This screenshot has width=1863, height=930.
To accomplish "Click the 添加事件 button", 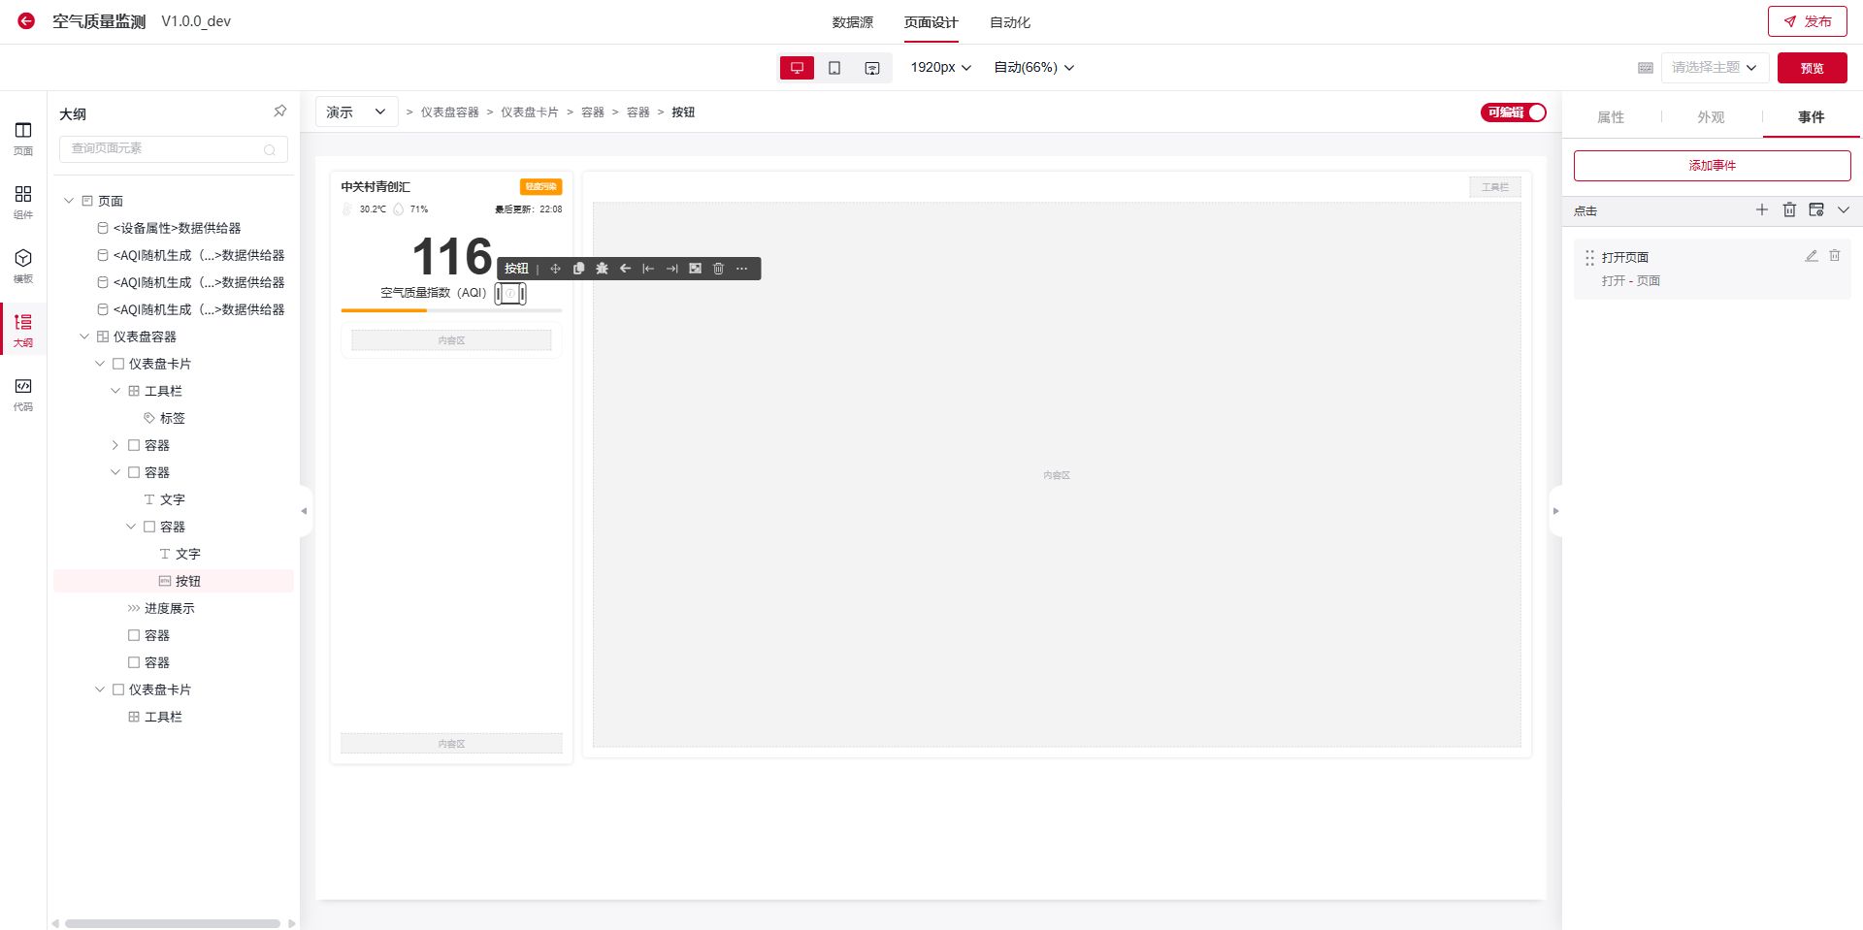I will tap(1712, 166).
